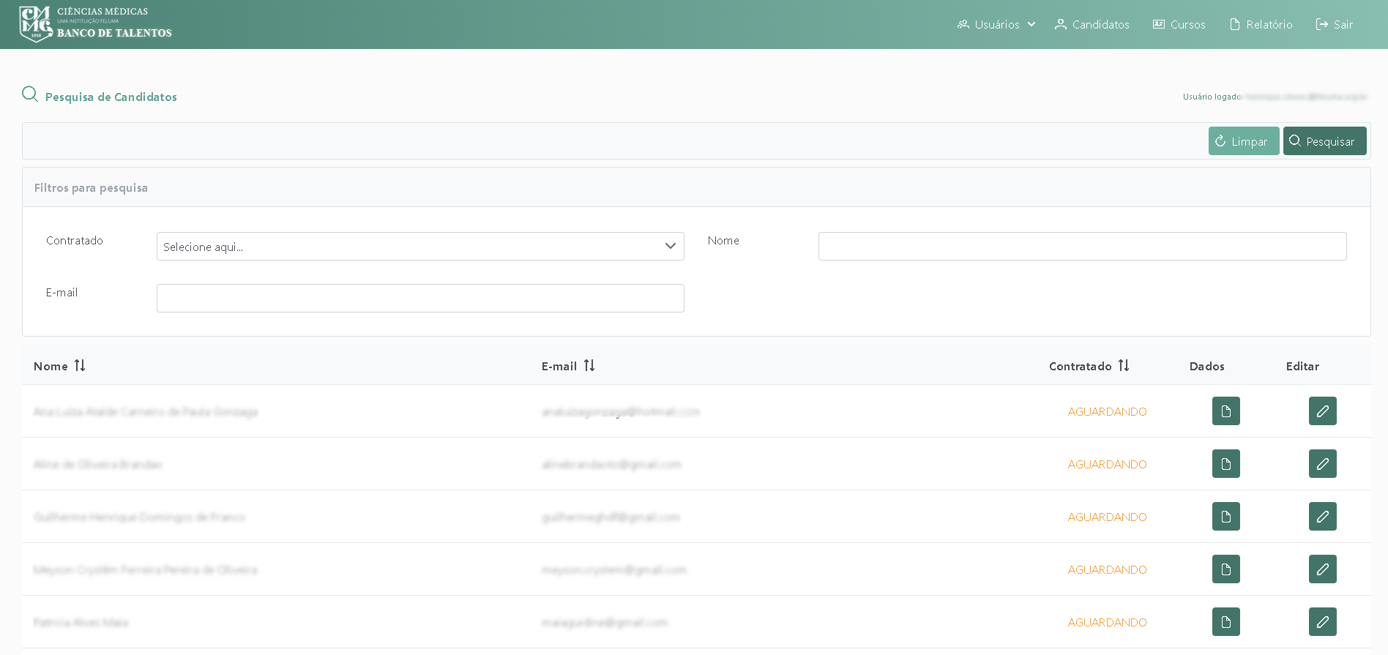Open Dados document for the third candidate row

(x=1226, y=517)
